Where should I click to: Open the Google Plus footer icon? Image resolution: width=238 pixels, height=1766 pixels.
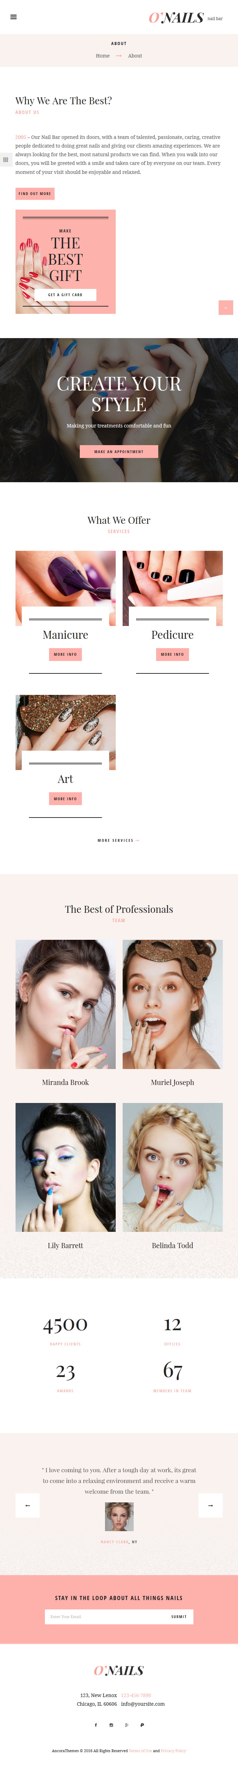click(x=126, y=1725)
